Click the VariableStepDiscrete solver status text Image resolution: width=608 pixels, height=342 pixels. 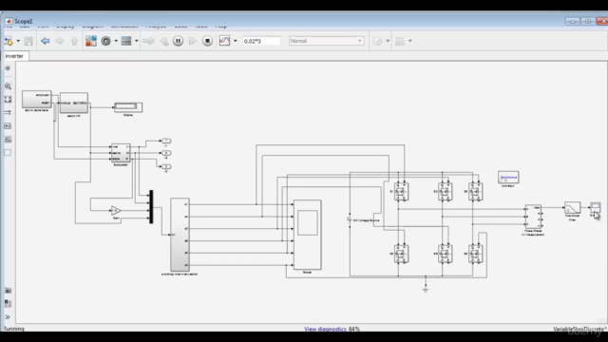[579, 329]
